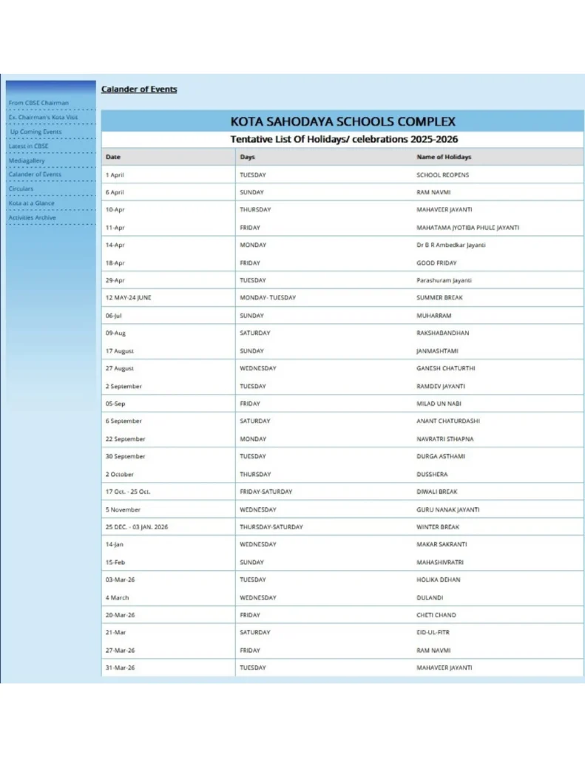Click Calander of Events in the sidebar menu
Viewport: 585px width, 757px height.
point(35,174)
